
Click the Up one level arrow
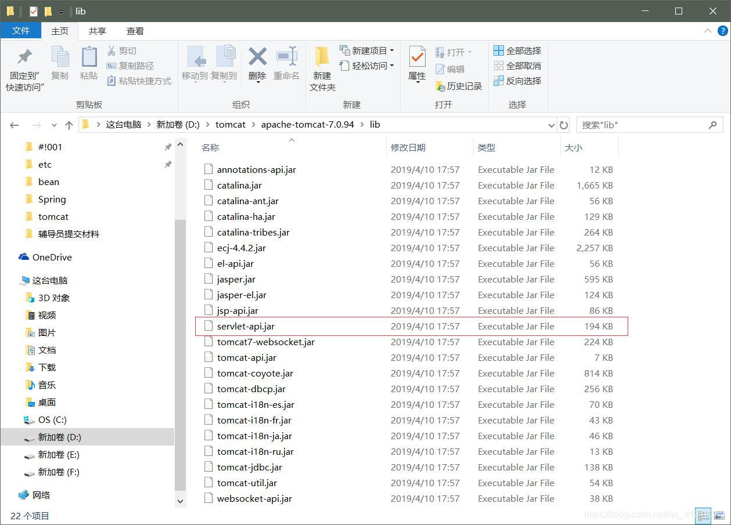[x=69, y=125]
